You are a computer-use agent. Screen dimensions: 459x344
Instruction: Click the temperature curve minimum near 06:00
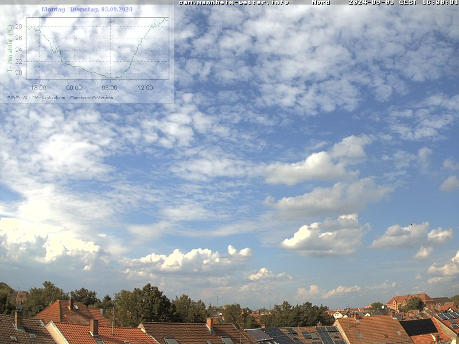pyautogui.click(x=111, y=78)
